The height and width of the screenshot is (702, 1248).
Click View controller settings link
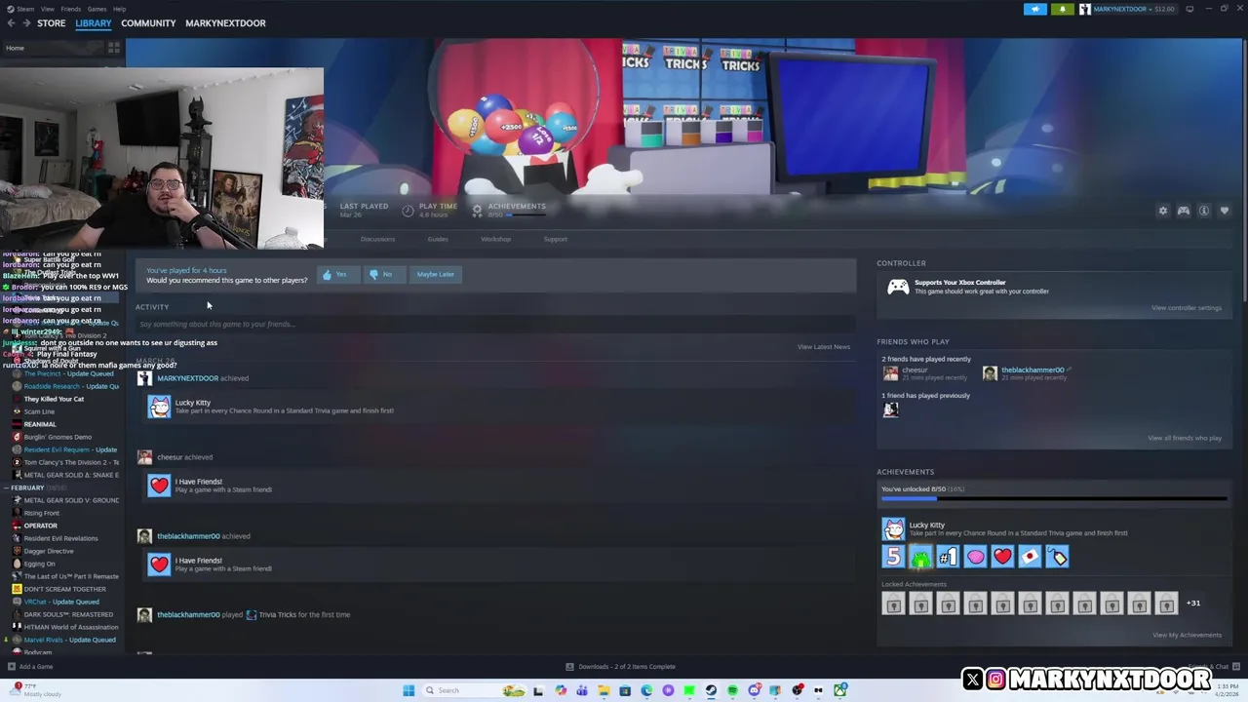point(1186,308)
